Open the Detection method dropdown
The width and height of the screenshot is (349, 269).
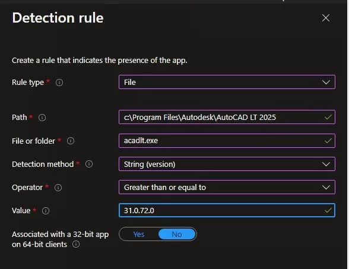(x=227, y=164)
